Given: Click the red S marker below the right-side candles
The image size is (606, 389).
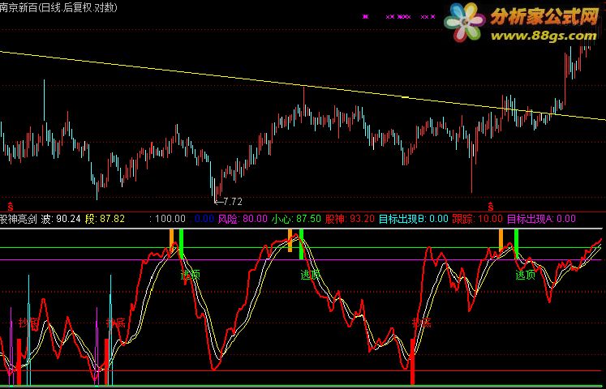Looking at the screenshot, I should [x=491, y=205].
